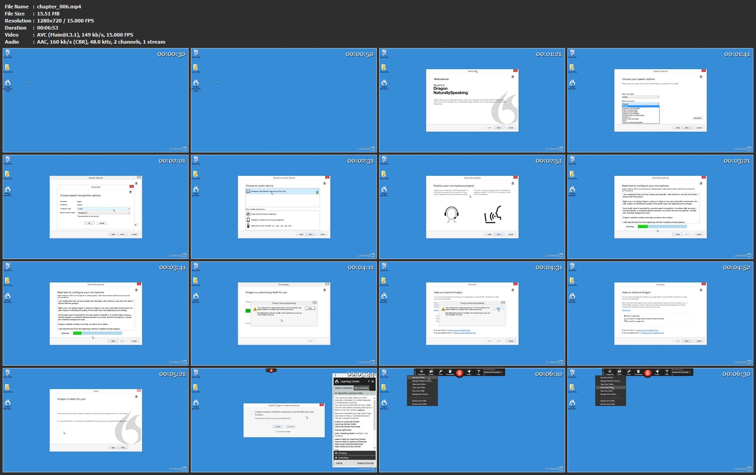756x475 pixels.
Task: Click help question mark in 00:01:21 Welcome dialog
Action: [x=513, y=77]
